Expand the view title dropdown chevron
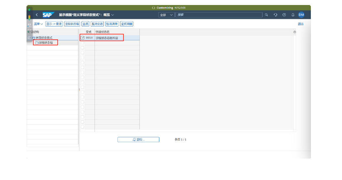 113,15
